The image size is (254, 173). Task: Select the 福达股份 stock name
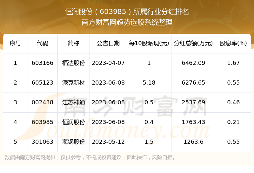click(x=74, y=63)
